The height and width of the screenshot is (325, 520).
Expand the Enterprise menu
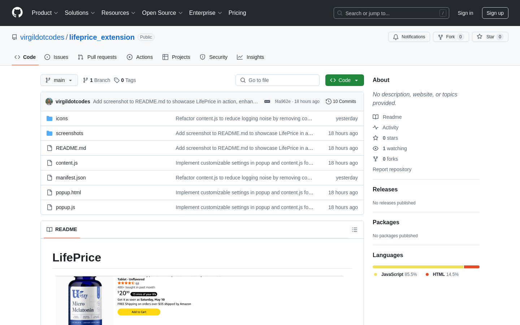click(x=205, y=13)
